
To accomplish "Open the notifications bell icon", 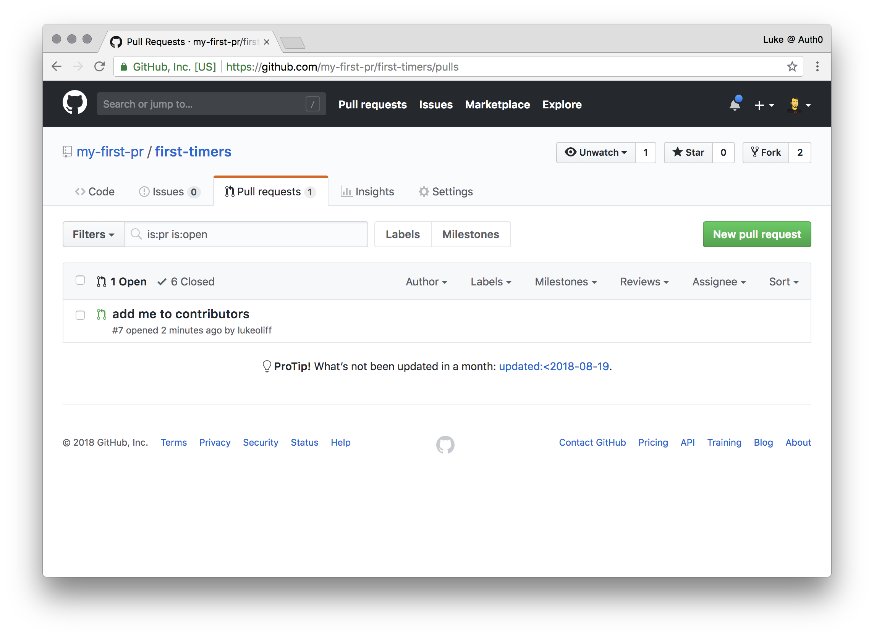I will click(x=735, y=104).
